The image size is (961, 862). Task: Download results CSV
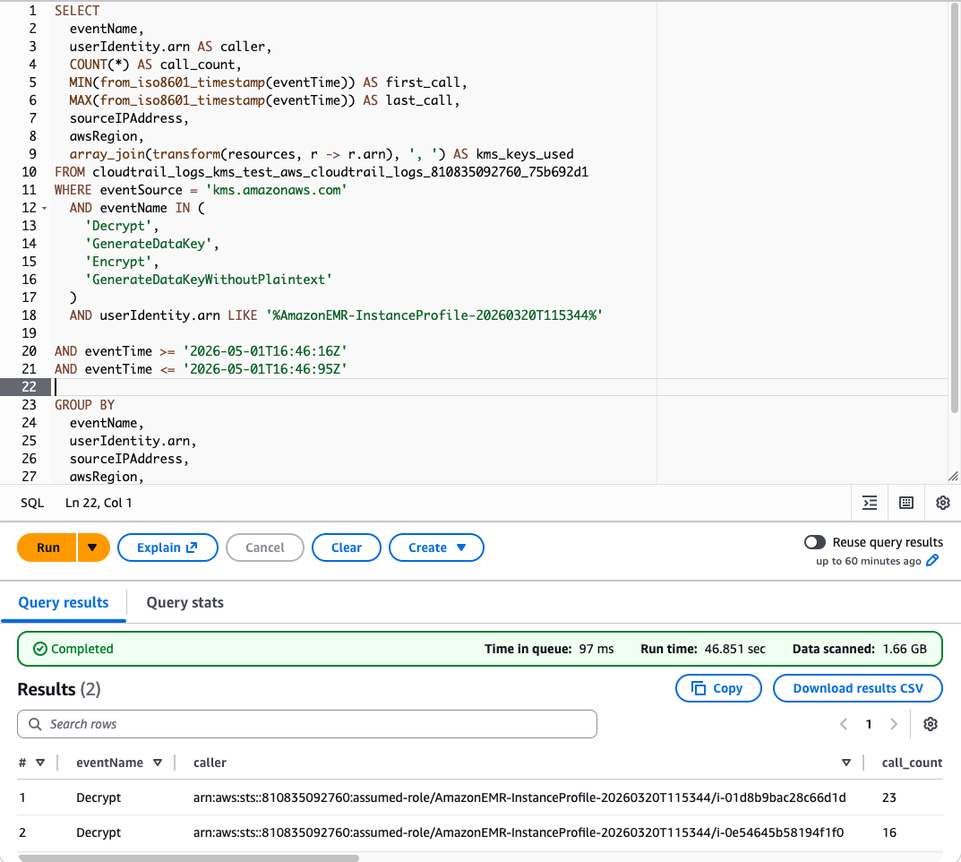click(857, 688)
